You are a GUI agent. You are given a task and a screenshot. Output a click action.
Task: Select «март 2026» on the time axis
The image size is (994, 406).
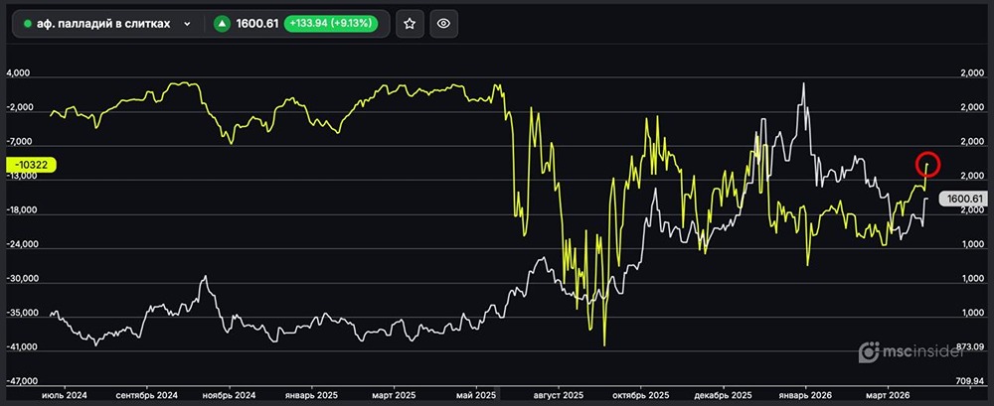(888, 395)
